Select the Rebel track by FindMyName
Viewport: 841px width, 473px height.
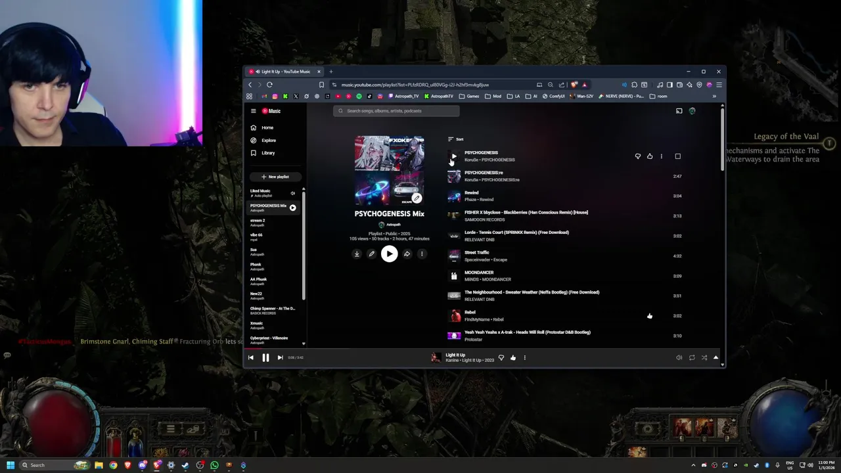[x=470, y=312]
